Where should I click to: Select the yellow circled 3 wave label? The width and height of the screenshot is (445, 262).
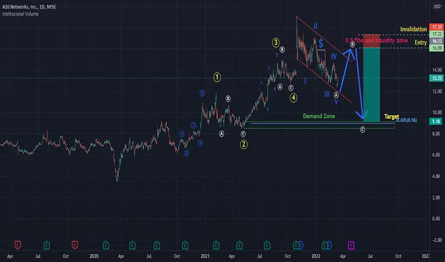tap(276, 42)
